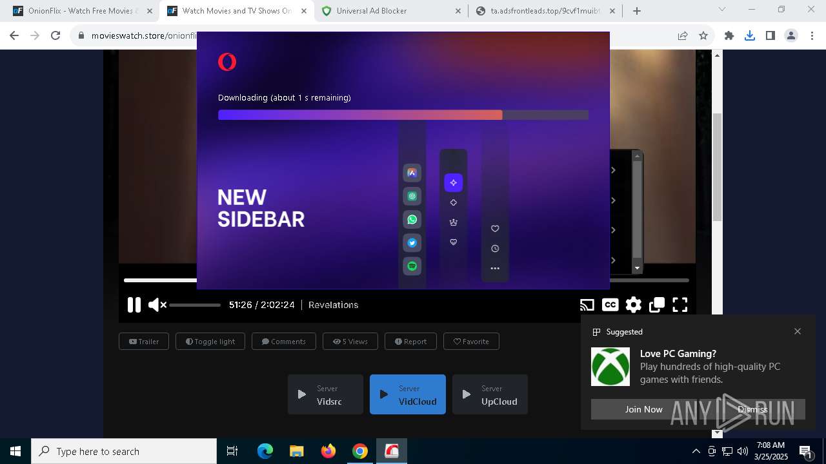Click Join Now in Xbox notification
This screenshot has height=464, width=826.
pyautogui.click(x=643, y=409)
